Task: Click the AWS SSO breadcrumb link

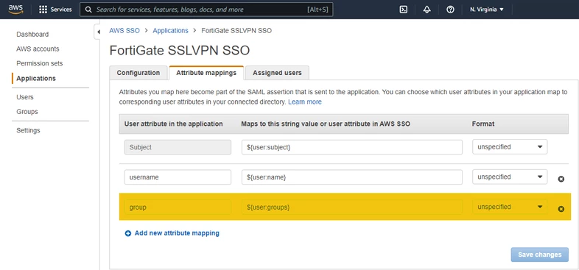Action: [124, 31]
